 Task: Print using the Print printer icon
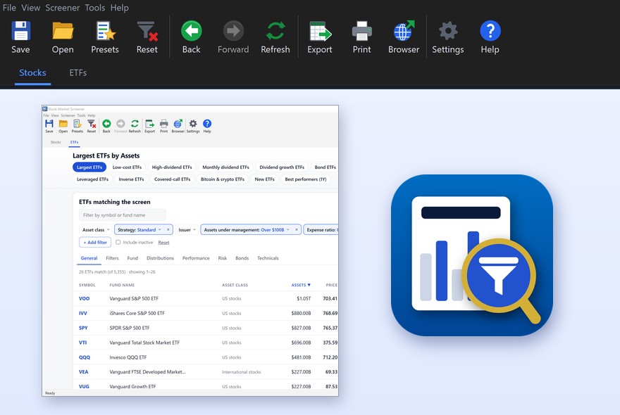point(362,31)
